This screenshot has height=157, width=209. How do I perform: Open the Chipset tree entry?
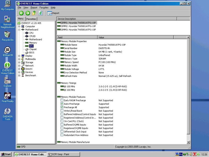tap(33, 49)
